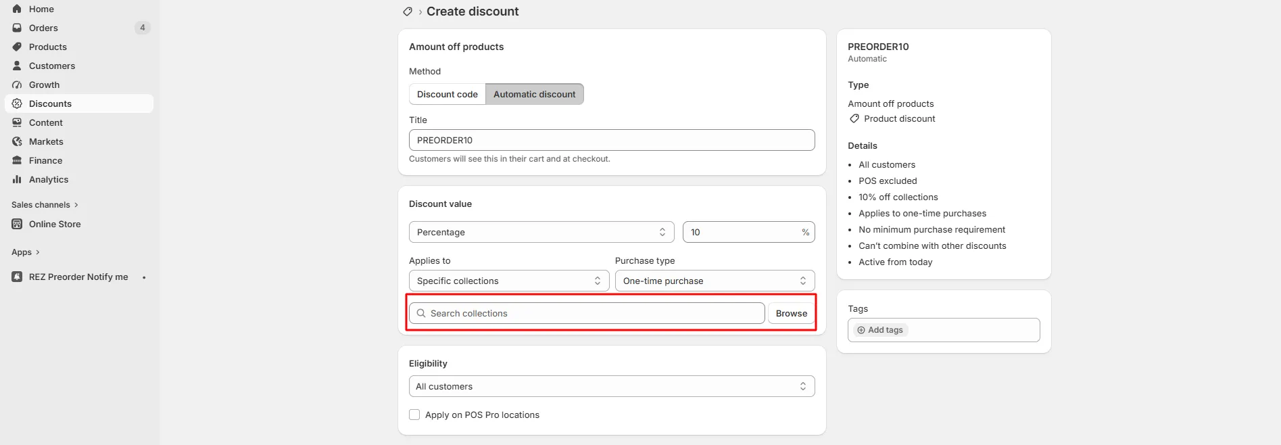Click 'Applies to one-time purchases' text
Image resolution: width=1281 pixels, height=445 pixels.
(x=922, y=213)
